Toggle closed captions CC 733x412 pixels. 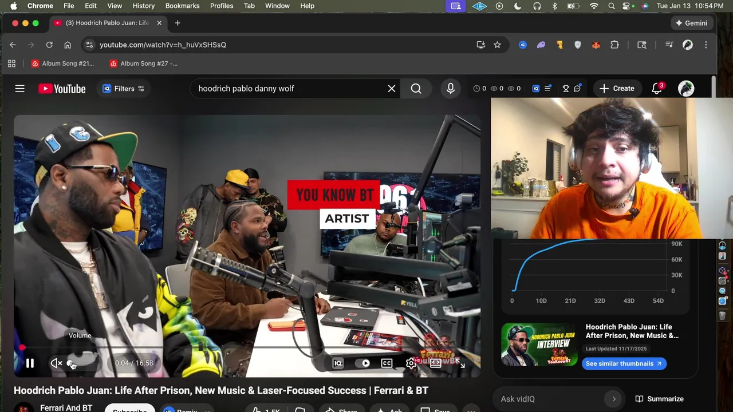click(x=387, y=363)
